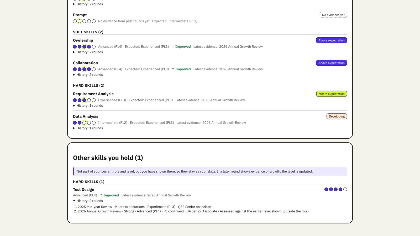This screenshot has height=236, width=420.
Task: Collapse Test Design history of 2 rounds
Action: pos(88,201)
